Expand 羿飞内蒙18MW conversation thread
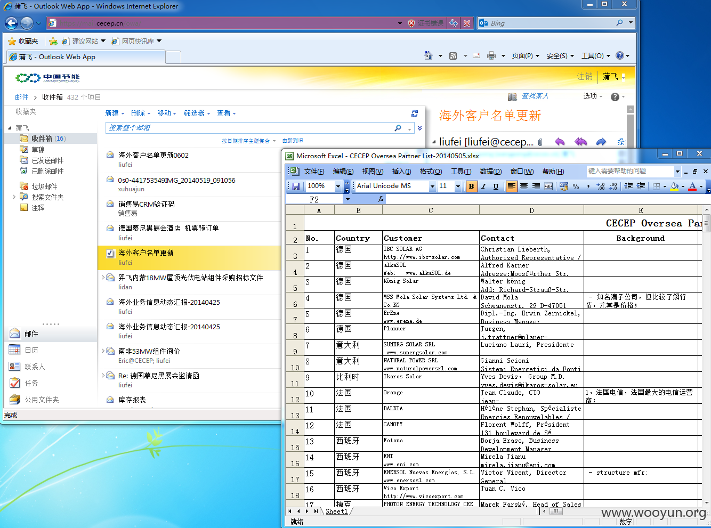The width and height of the screenshot is (711, 528). (103, 278)
